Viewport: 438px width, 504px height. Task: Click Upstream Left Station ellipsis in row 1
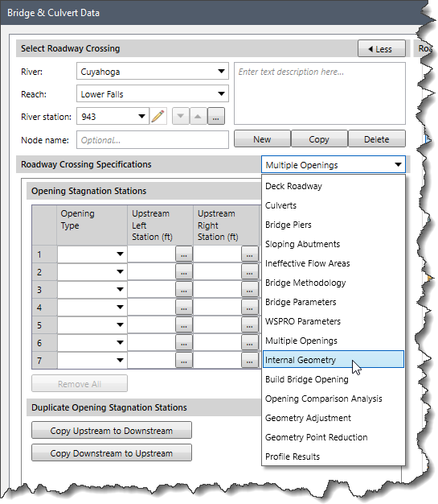tap(184, 254)
